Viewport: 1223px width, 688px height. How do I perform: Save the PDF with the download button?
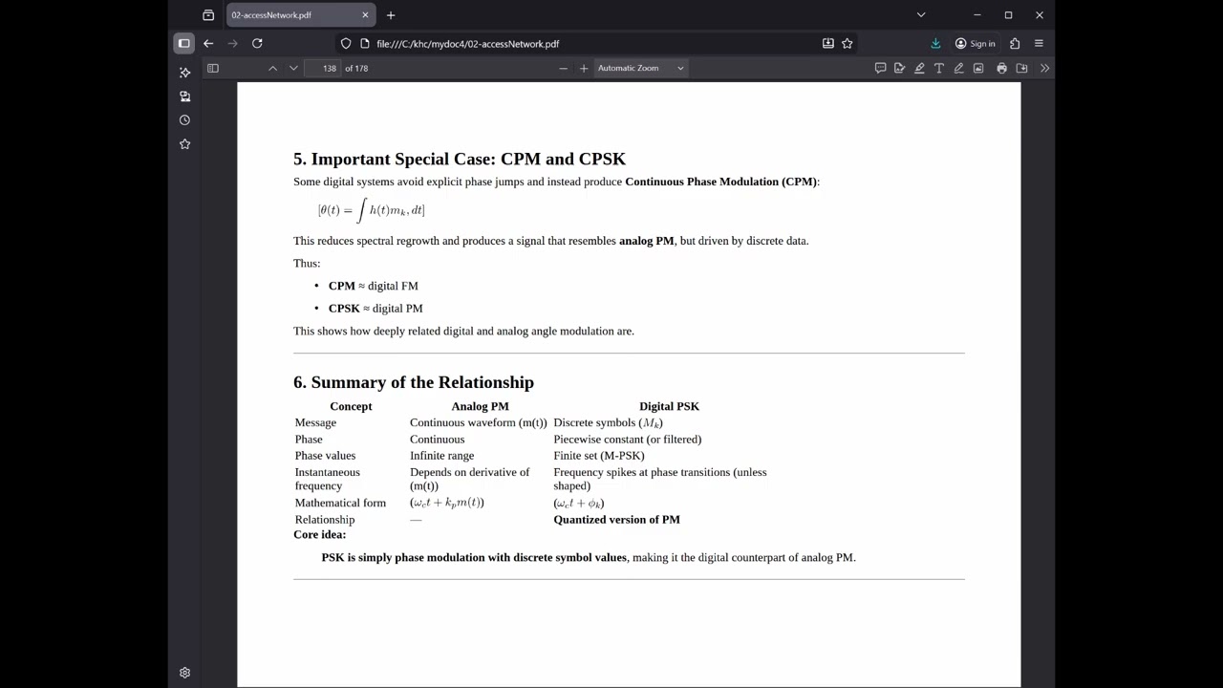click(x=1021, y=68)
